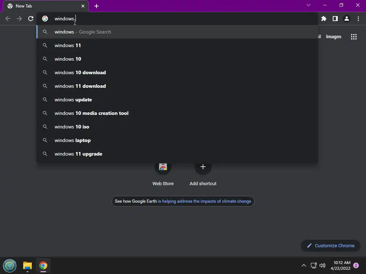366x274 pixels.
Task: Open the Google Earth climate change link
Action: (204, 201)
